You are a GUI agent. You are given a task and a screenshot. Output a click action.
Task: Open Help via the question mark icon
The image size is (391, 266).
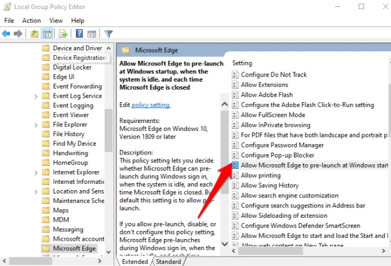[x=80, y=33]
